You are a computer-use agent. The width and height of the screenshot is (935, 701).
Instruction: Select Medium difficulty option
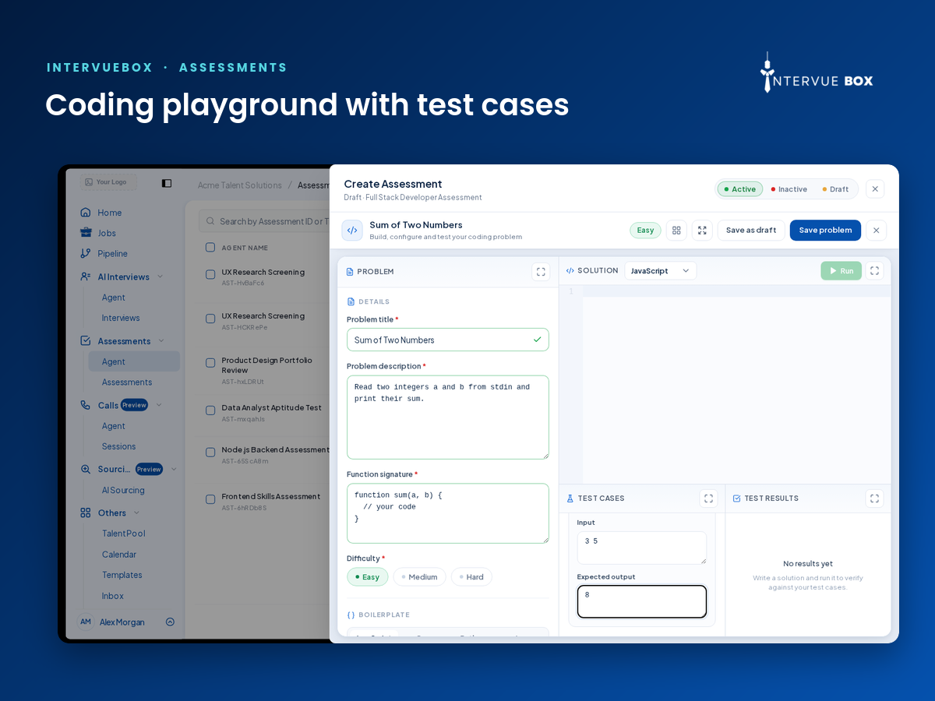tap(419, 577)
